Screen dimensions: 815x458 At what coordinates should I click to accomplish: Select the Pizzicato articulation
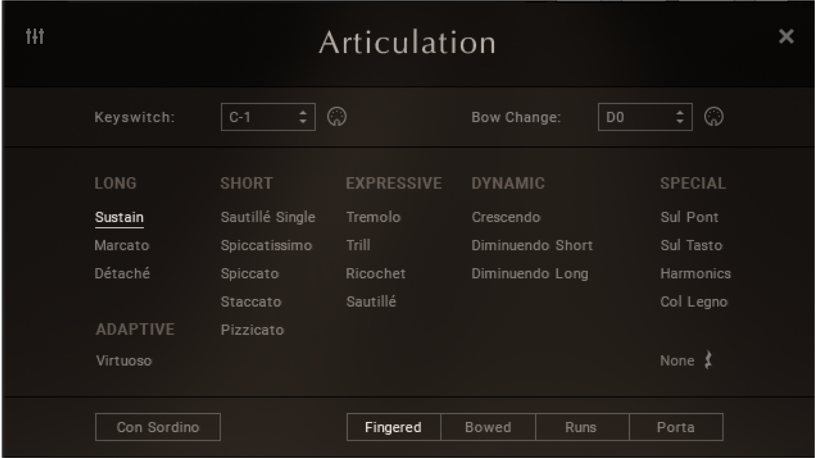click(252, 330)
